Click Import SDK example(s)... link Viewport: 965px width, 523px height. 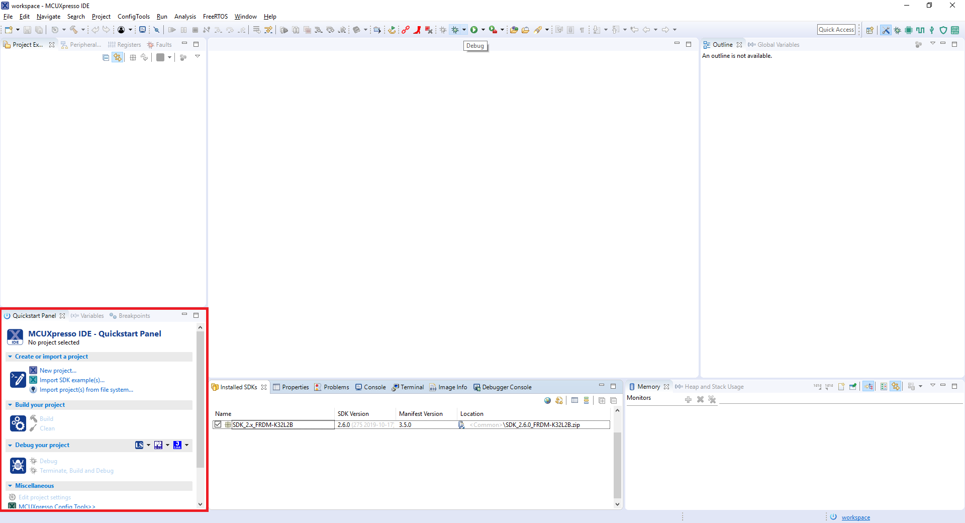point(72,380)
